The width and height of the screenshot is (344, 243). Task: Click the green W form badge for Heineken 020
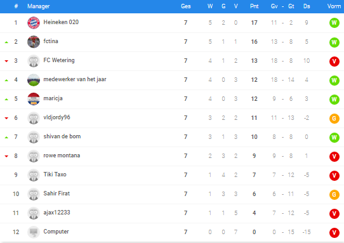[334, 23]
